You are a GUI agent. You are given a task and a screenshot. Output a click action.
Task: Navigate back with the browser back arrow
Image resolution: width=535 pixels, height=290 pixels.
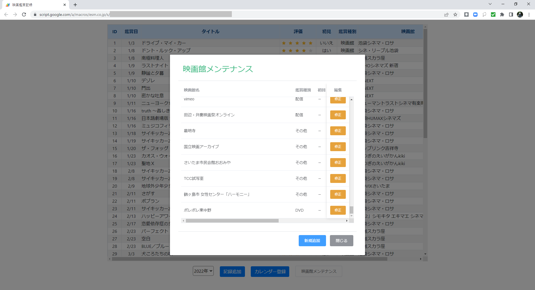6,14
